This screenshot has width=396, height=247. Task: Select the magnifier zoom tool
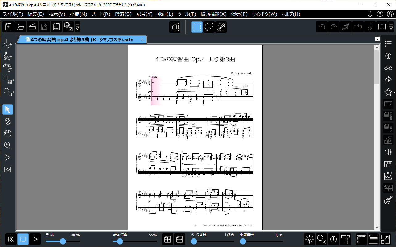[8, 146]
